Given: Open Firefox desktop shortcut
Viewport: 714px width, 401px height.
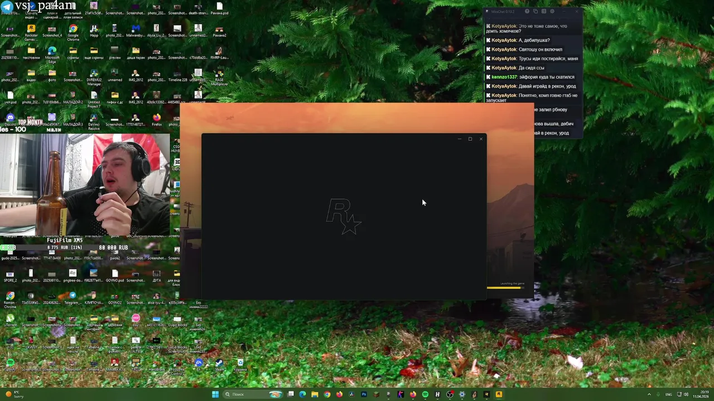Looking at the screenshot, I should (x=157, y=120).
